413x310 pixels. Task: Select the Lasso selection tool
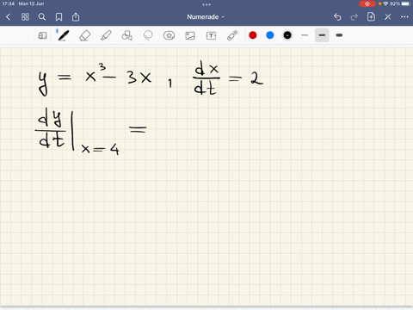pos(148,35)
